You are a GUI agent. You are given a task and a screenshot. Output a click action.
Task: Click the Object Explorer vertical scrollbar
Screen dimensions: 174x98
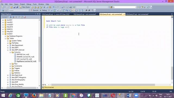[x=39, y=50]
